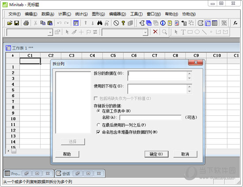Click scroll up arrow in 拆分的数据在 box

190,73
